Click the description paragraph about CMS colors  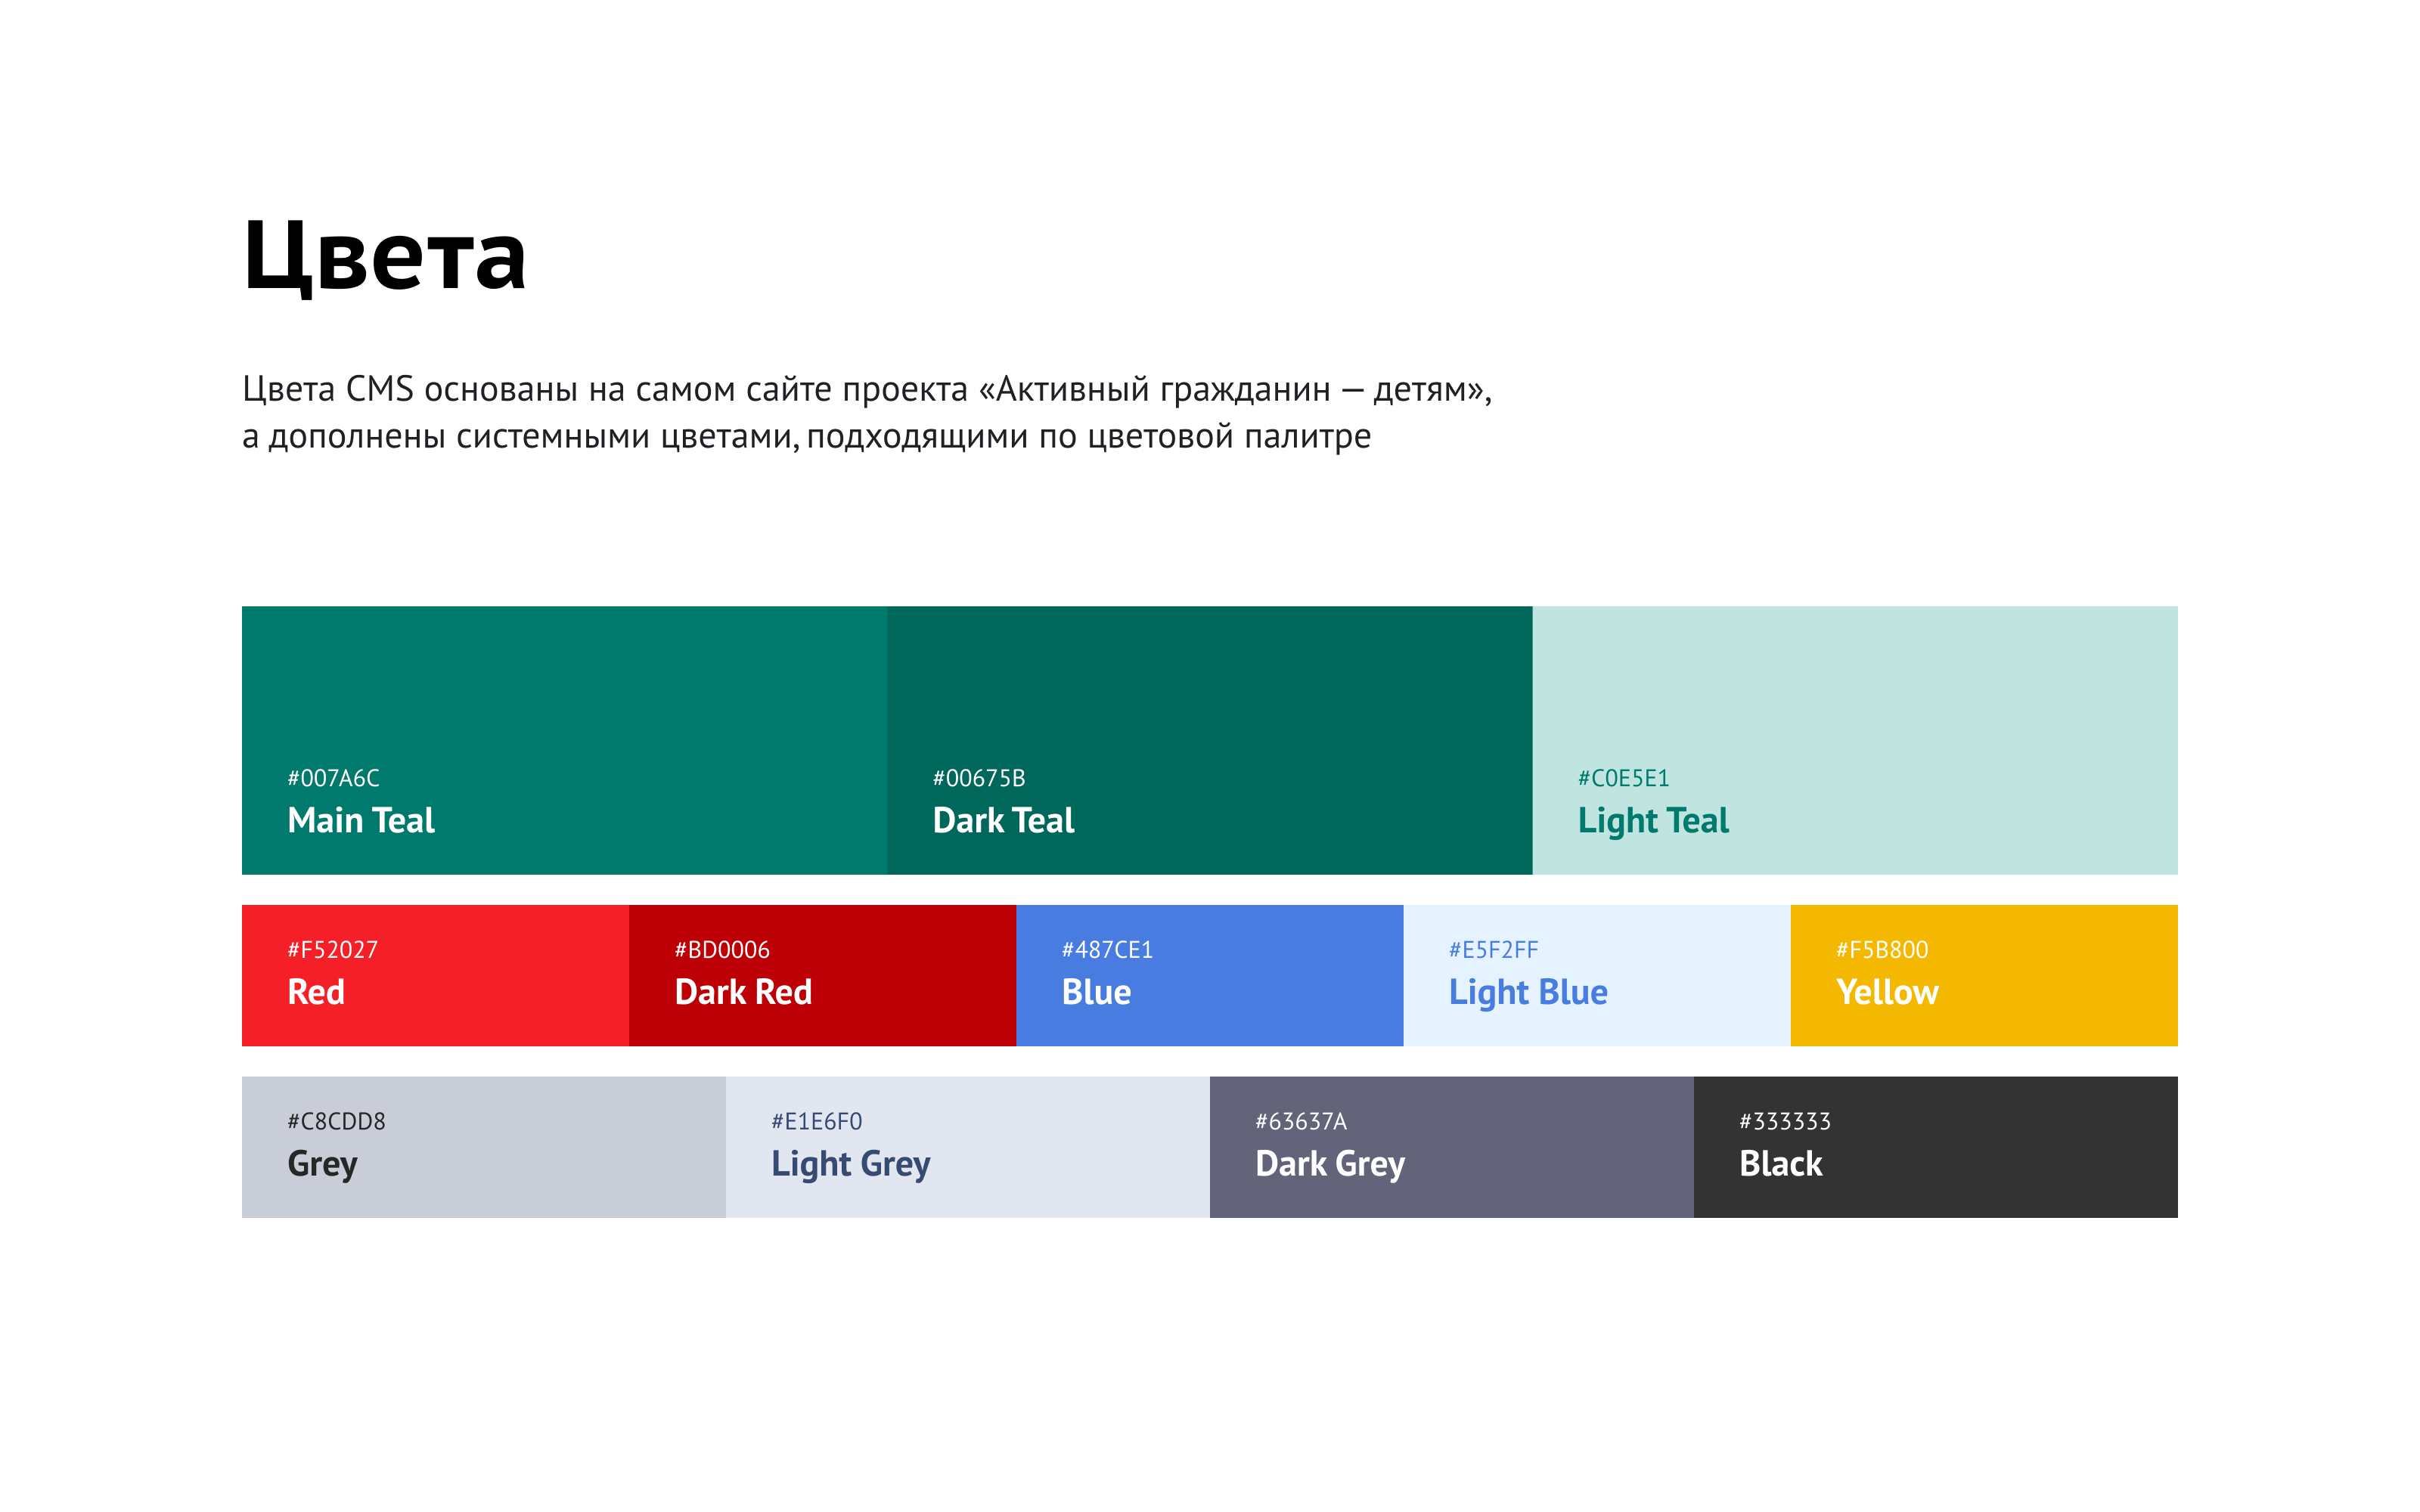(x=866, y=412)
